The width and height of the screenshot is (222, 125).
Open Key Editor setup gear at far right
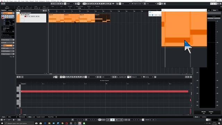tap(191, 77)
